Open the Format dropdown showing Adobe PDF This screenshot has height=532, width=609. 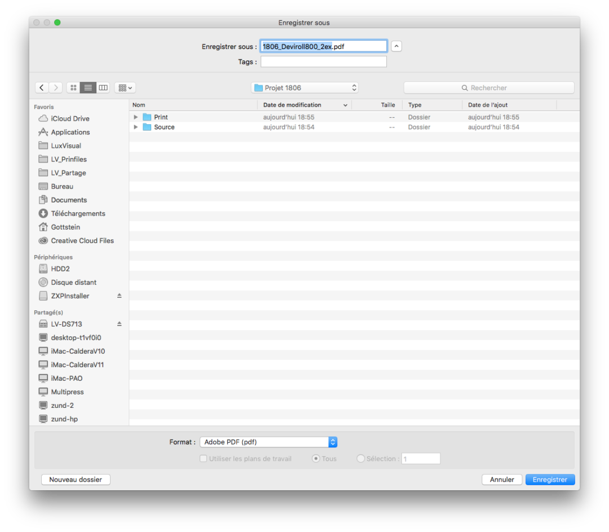268,442
